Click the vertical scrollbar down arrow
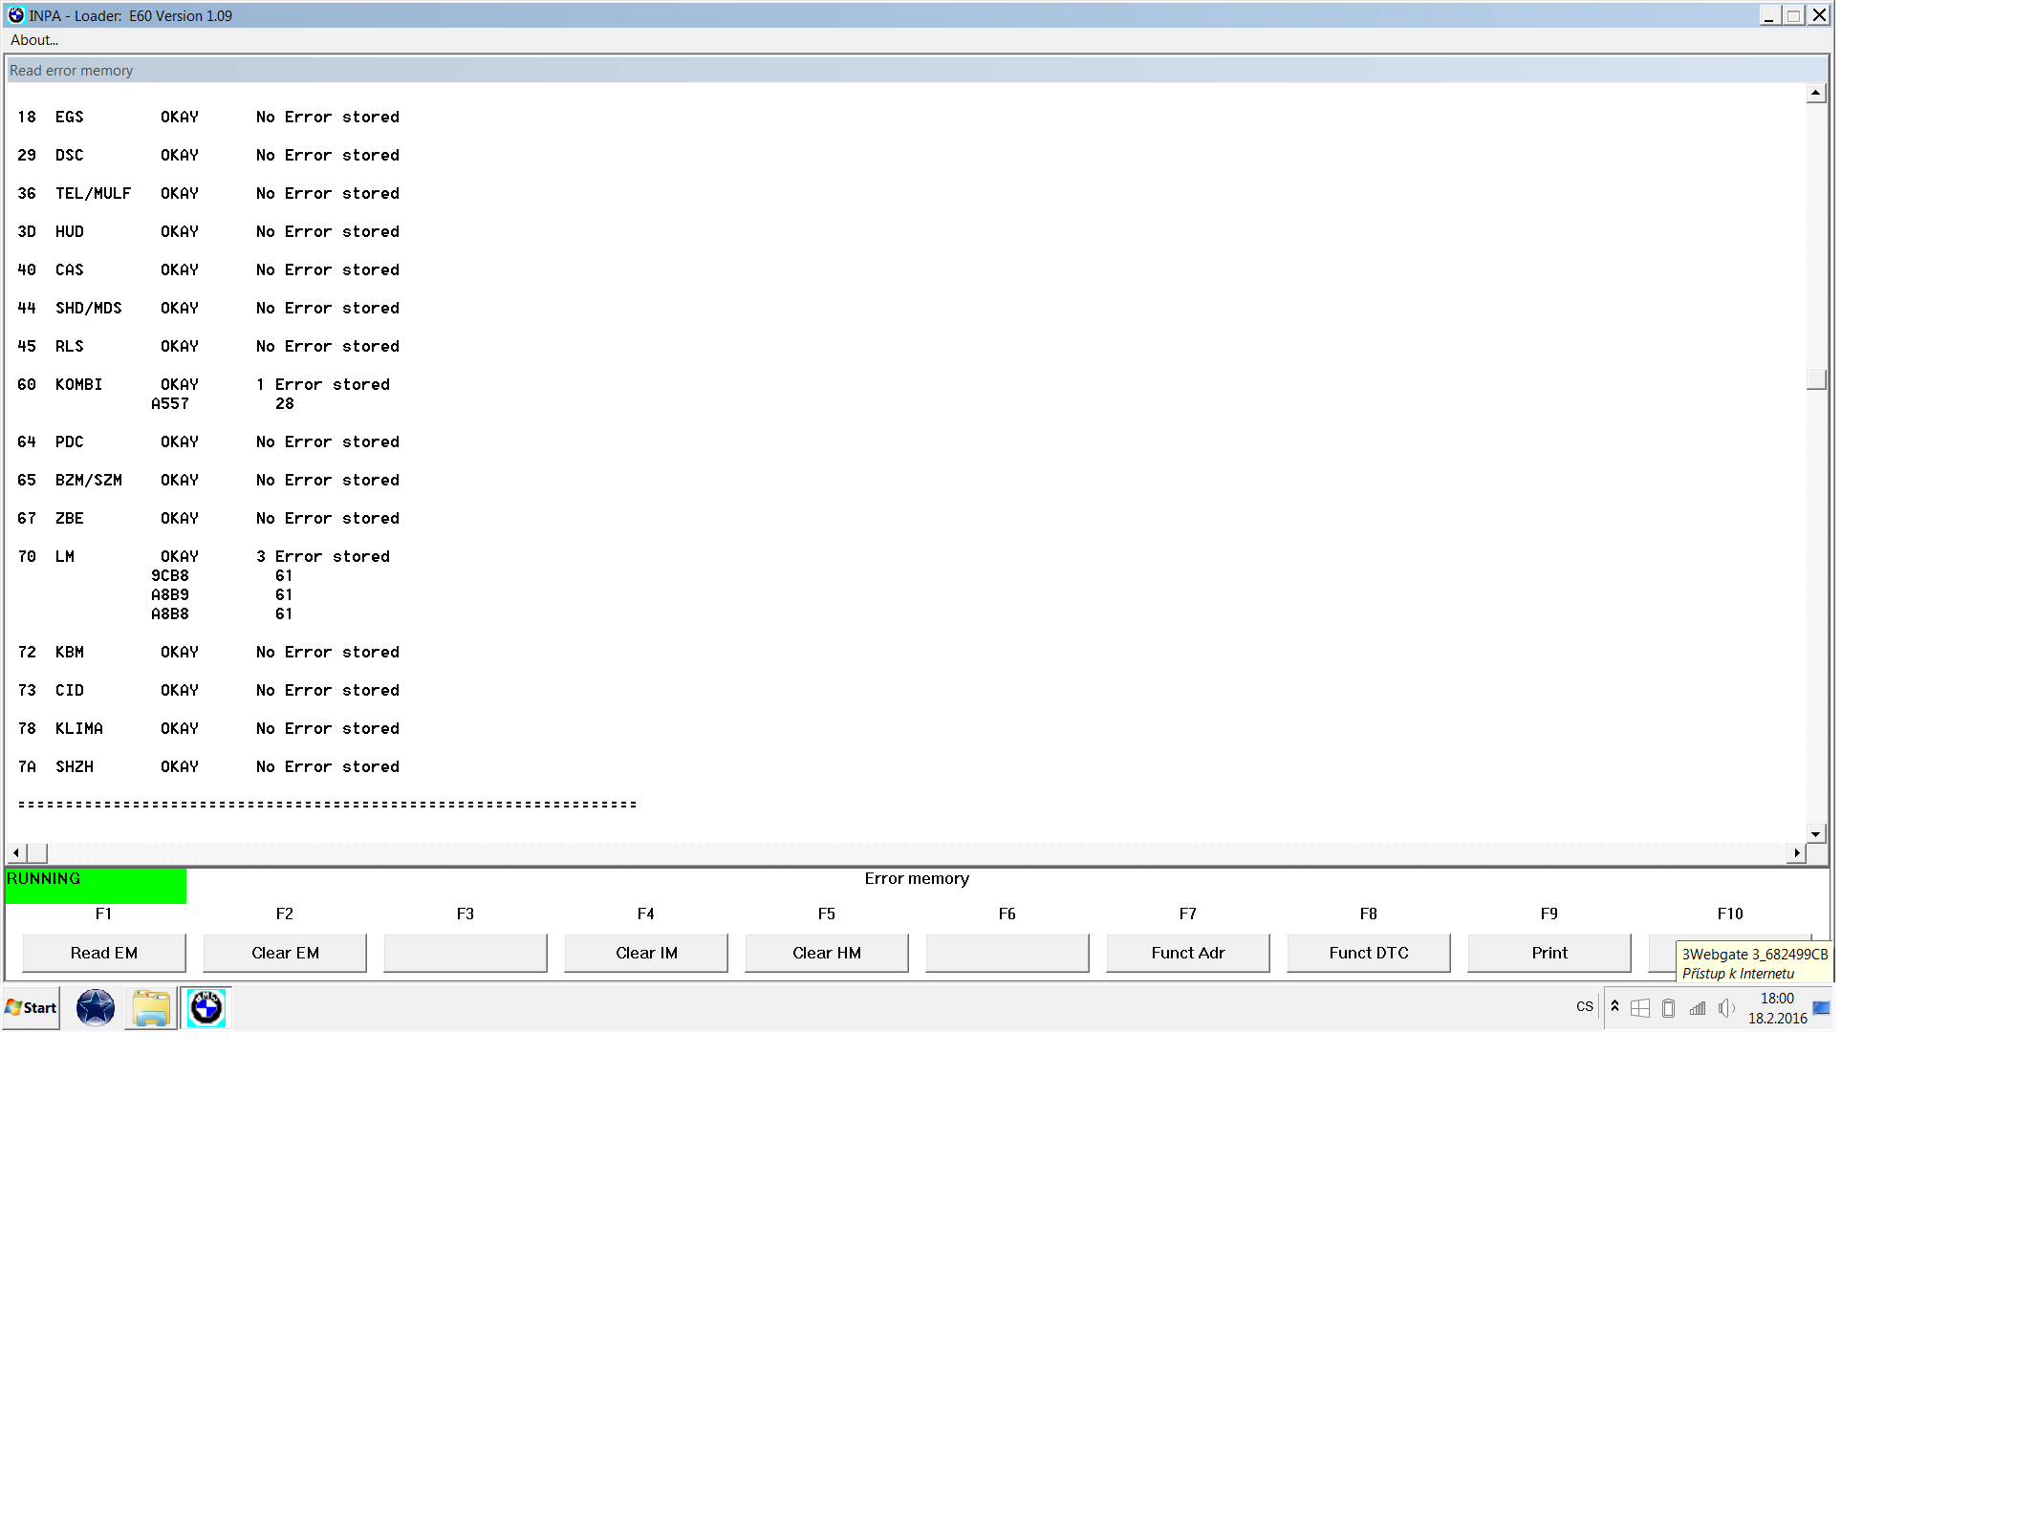2036x1527 pixels. 1816,833
